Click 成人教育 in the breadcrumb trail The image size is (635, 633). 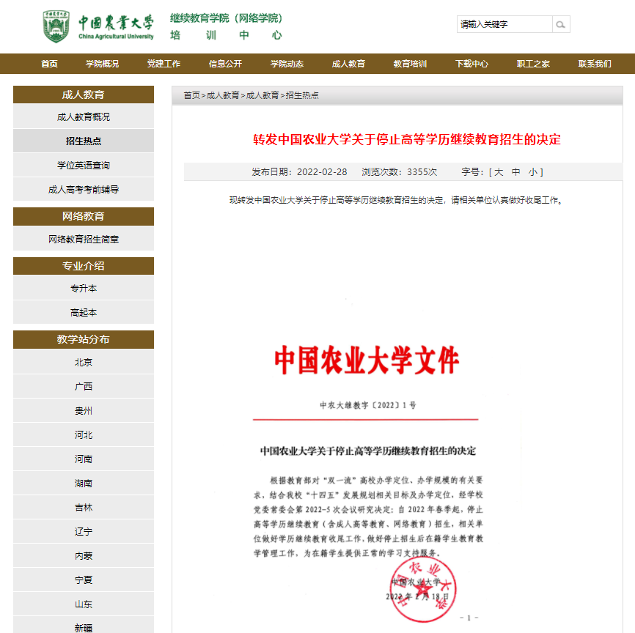tap(224, 95)
